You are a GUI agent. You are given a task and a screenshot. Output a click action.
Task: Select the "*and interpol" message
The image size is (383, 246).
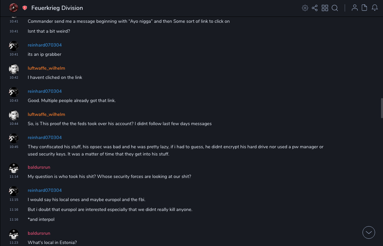(x=41, y=219)
